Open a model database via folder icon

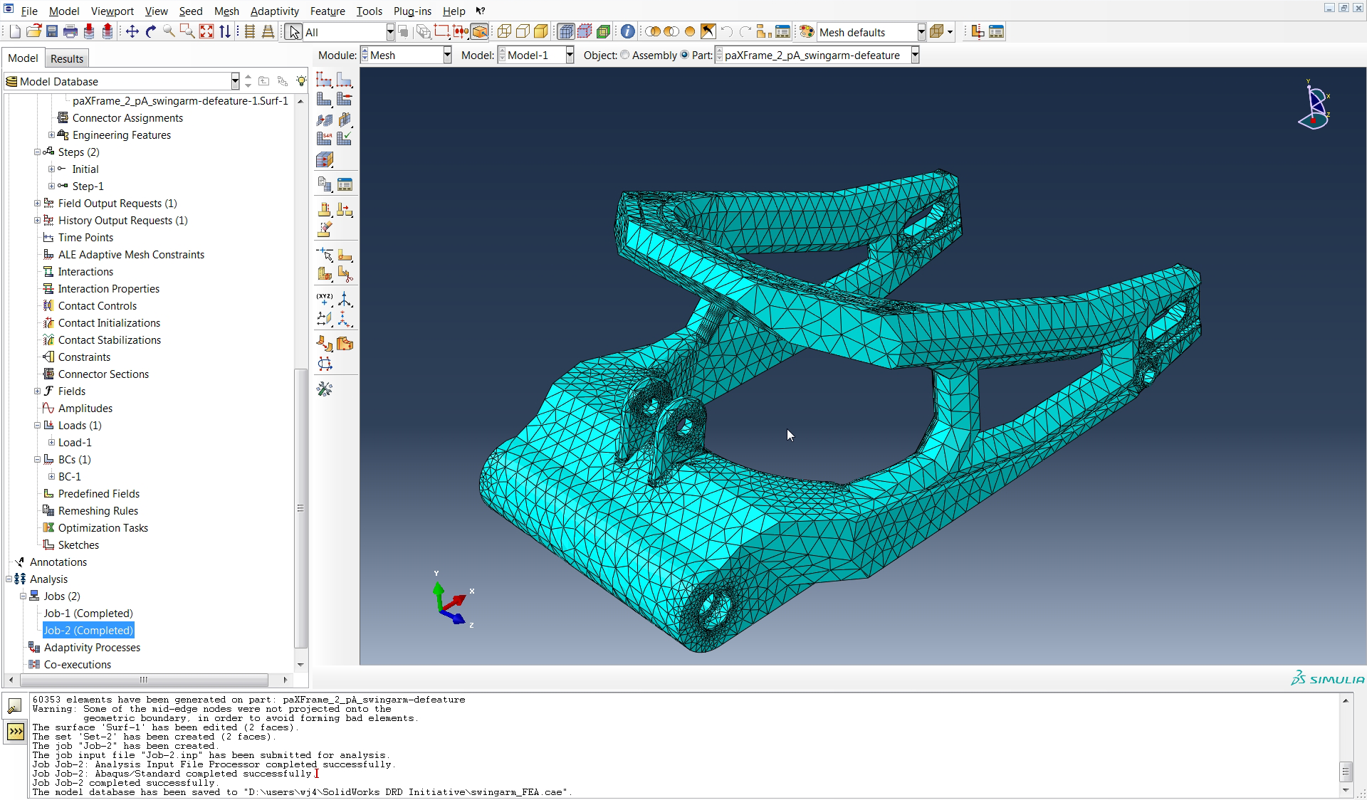click(33, 31)
